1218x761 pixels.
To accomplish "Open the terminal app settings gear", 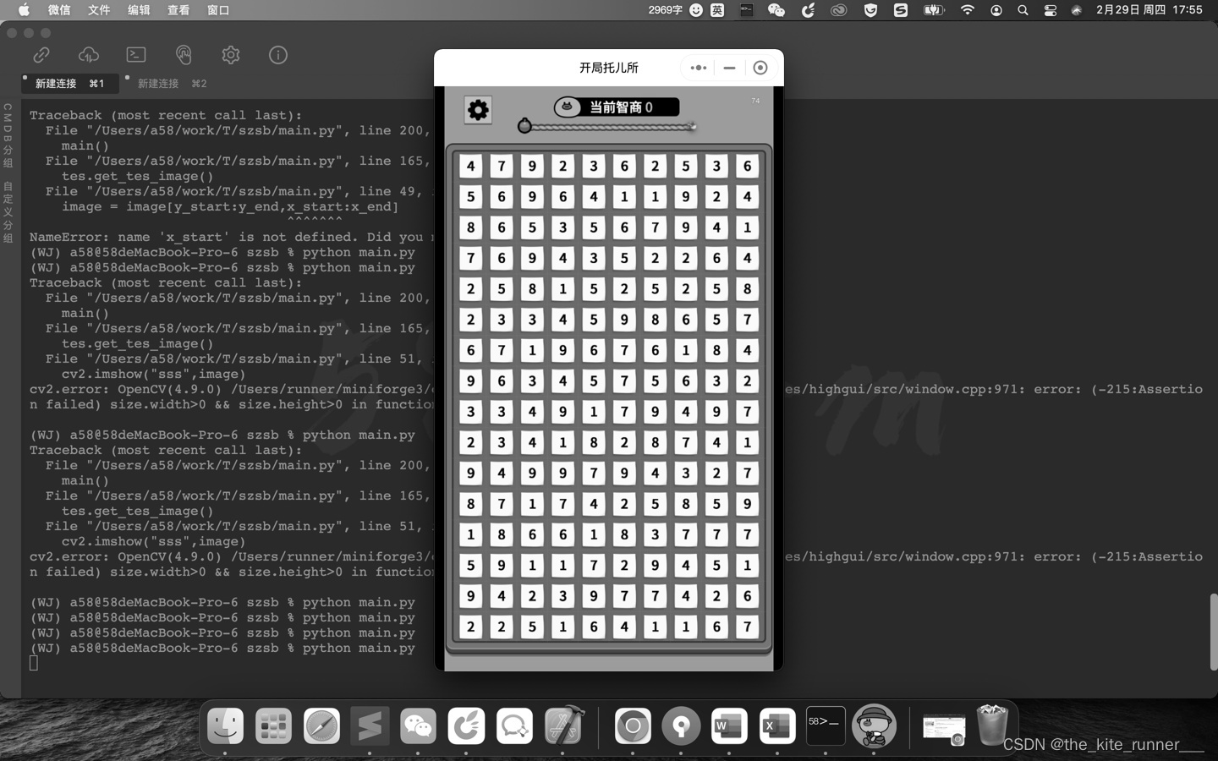I will [x=230, y=54].
